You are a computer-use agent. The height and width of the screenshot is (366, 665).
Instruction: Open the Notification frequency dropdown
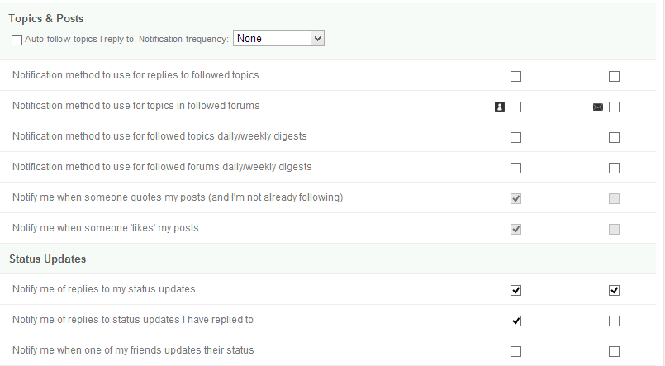[280, 38]
